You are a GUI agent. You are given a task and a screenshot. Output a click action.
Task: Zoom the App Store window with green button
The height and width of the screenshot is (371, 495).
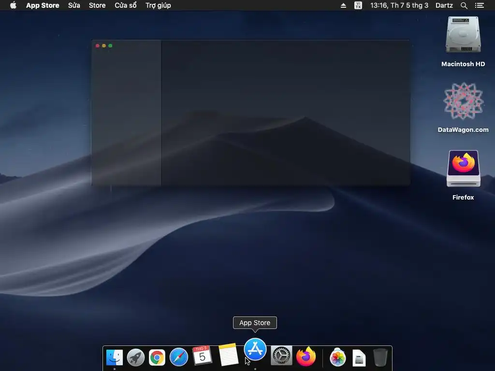coord(110,46)
